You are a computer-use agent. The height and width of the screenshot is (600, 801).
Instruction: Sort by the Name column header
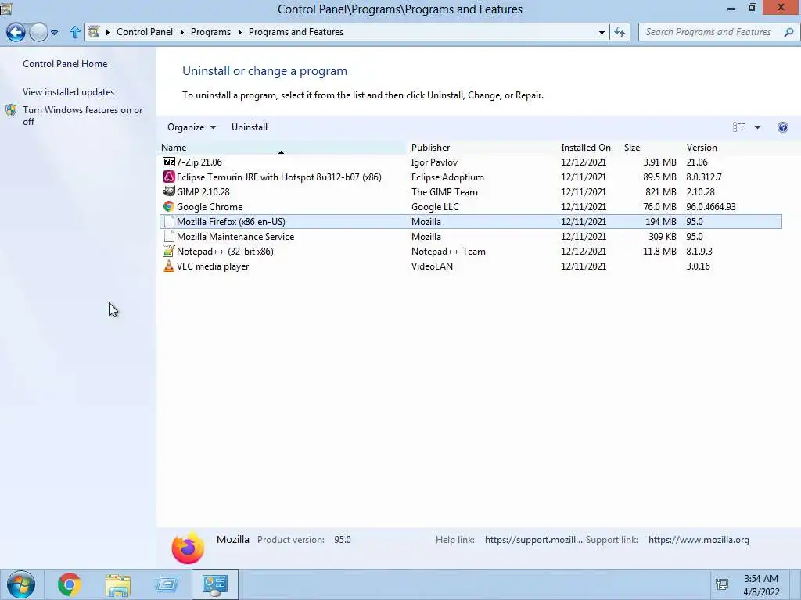click(282, 148)
